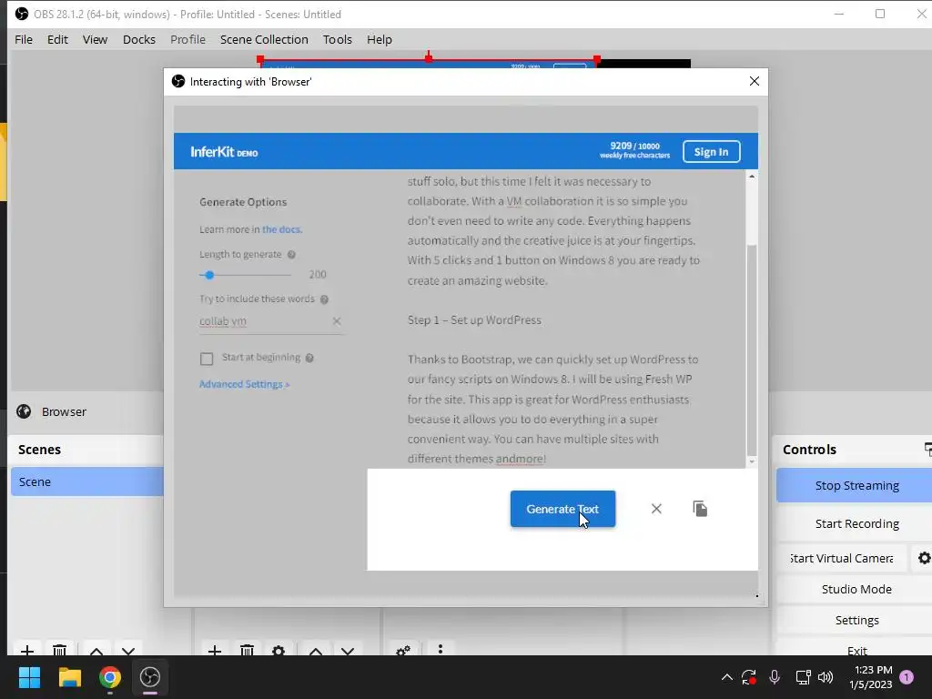Show hidden system tray icons chevron
The image size is (932, 699).
pos(726,676)
